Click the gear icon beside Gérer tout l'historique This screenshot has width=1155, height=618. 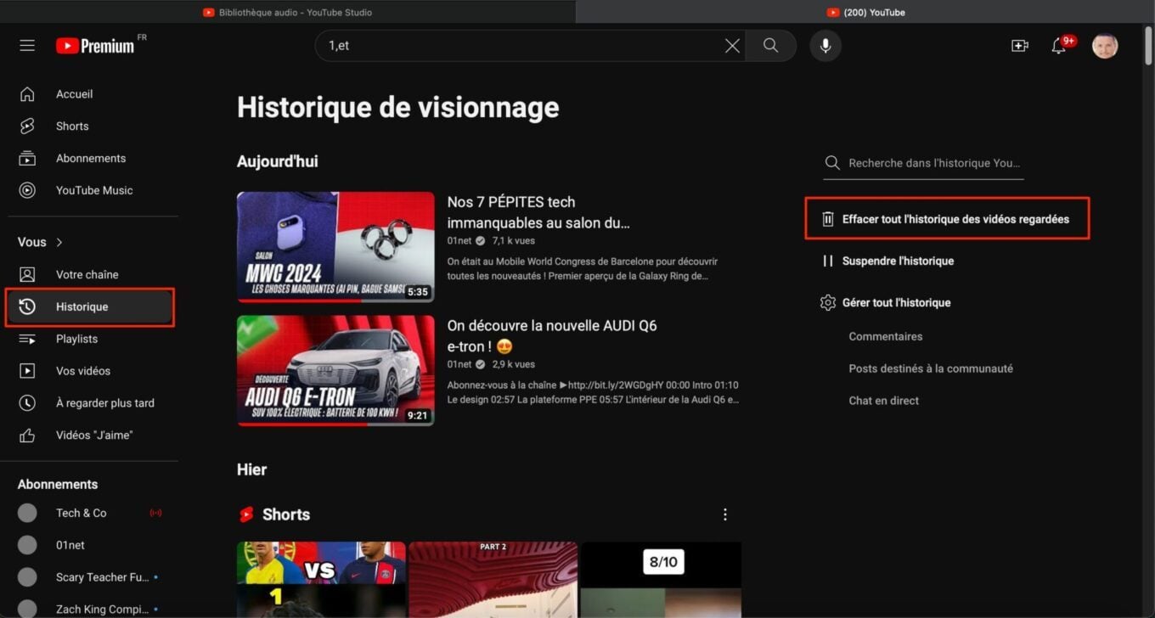point(828,303)
